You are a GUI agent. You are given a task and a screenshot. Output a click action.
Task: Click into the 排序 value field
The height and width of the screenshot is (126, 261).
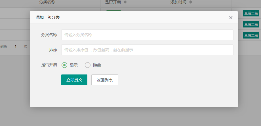point(147,50)
